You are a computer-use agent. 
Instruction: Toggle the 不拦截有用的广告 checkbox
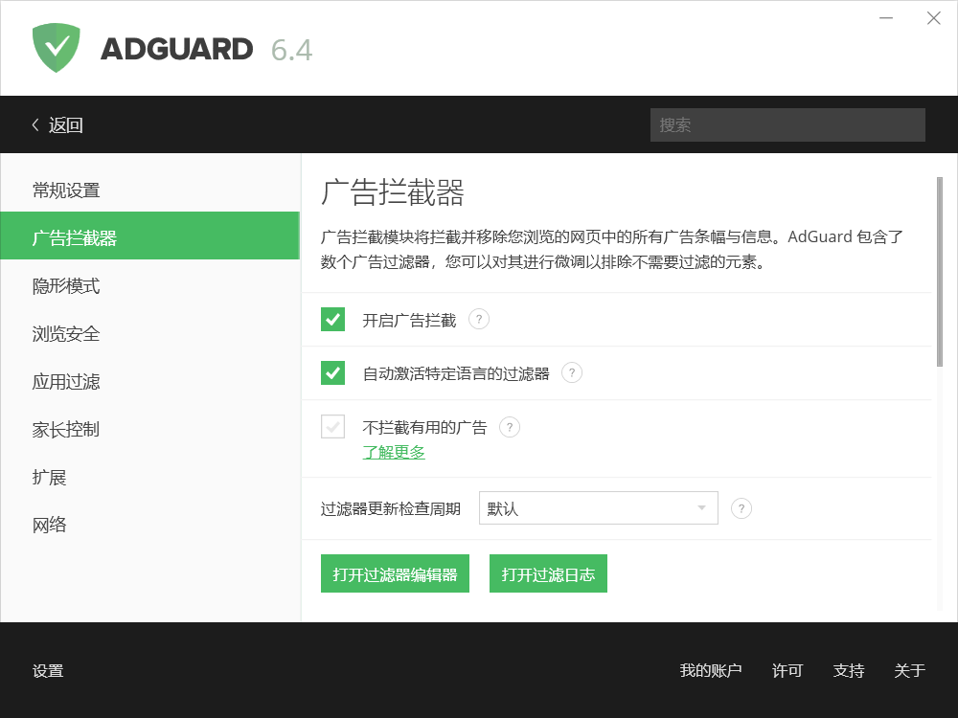(x=333, y=427)
